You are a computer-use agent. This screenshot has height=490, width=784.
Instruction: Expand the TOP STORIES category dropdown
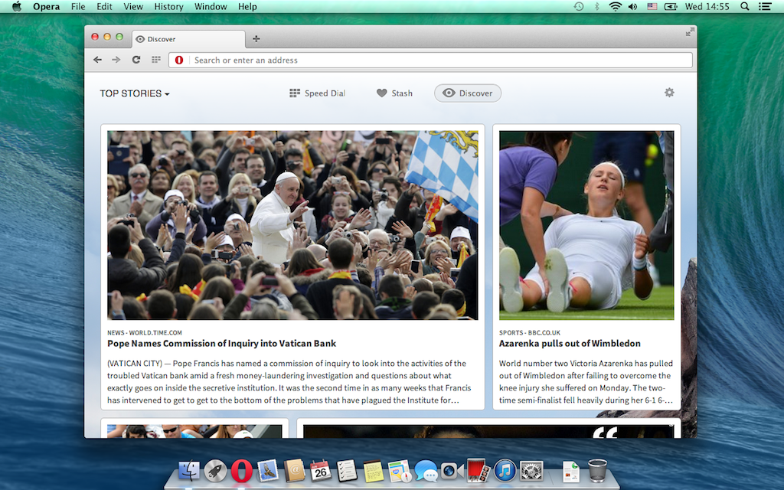135,93
